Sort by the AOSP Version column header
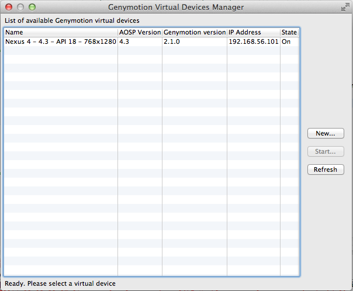 (140, 32)
